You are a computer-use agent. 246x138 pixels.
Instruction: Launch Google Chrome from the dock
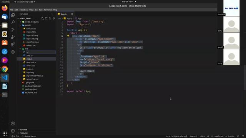(5, 69)
